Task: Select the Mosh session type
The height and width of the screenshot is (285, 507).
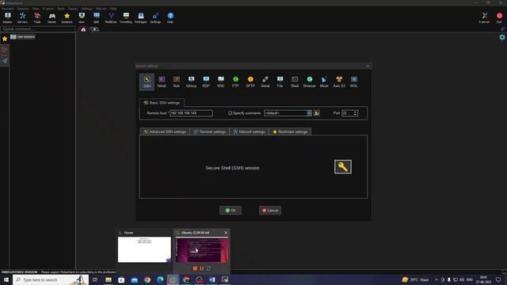Action: pos(324,82)
